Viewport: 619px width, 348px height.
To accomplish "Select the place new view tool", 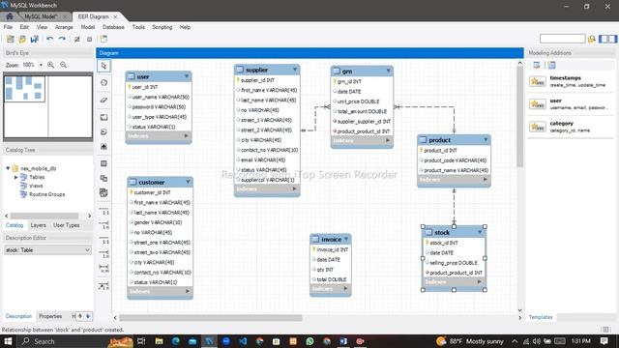I will (x=103, y=178).
